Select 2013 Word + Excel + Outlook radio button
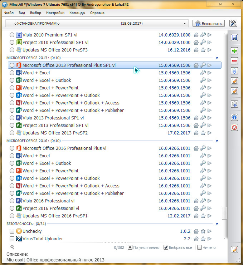Image resolution: width=243 pixels, height=265 pixels. (12, 80)
